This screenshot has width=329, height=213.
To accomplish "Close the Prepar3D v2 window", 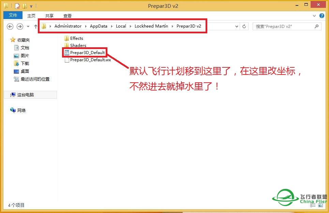I will pyautogui.click(x=318, y=5).
